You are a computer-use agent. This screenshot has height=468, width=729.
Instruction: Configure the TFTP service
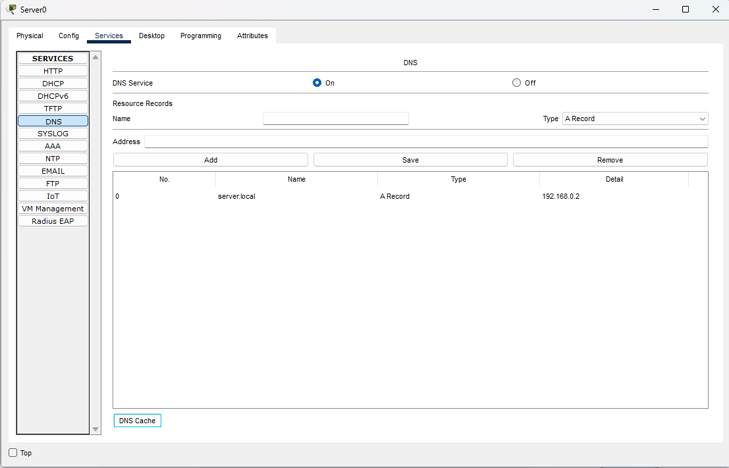[53, 108]
